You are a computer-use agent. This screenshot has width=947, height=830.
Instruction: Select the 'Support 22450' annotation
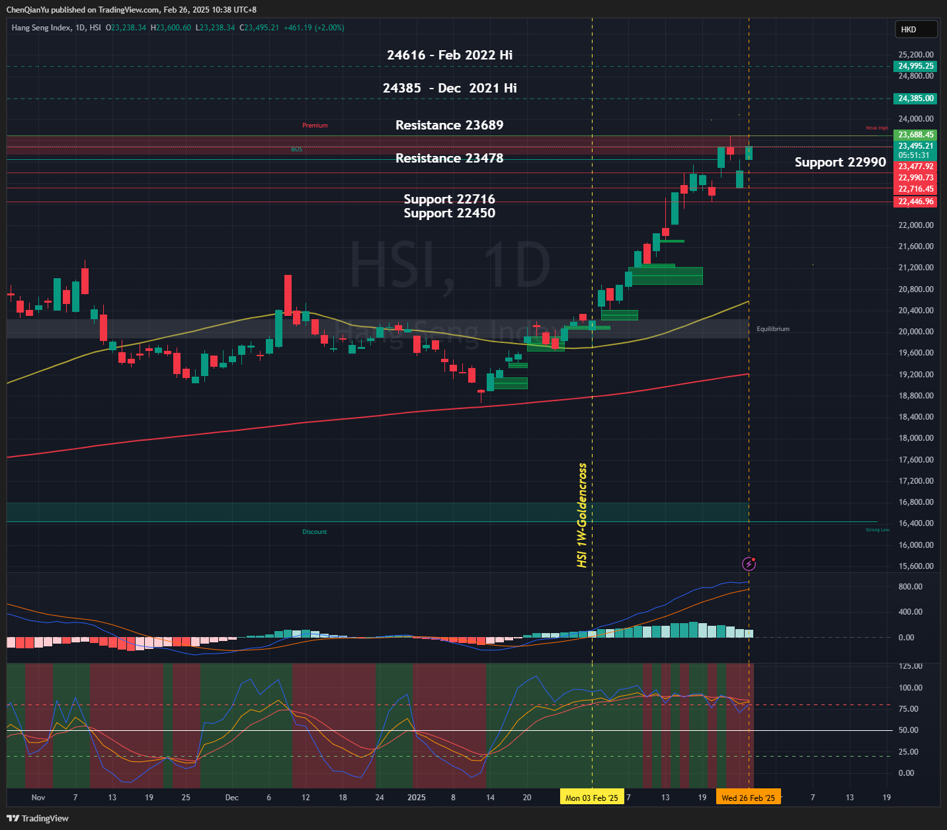click(450, 213)
